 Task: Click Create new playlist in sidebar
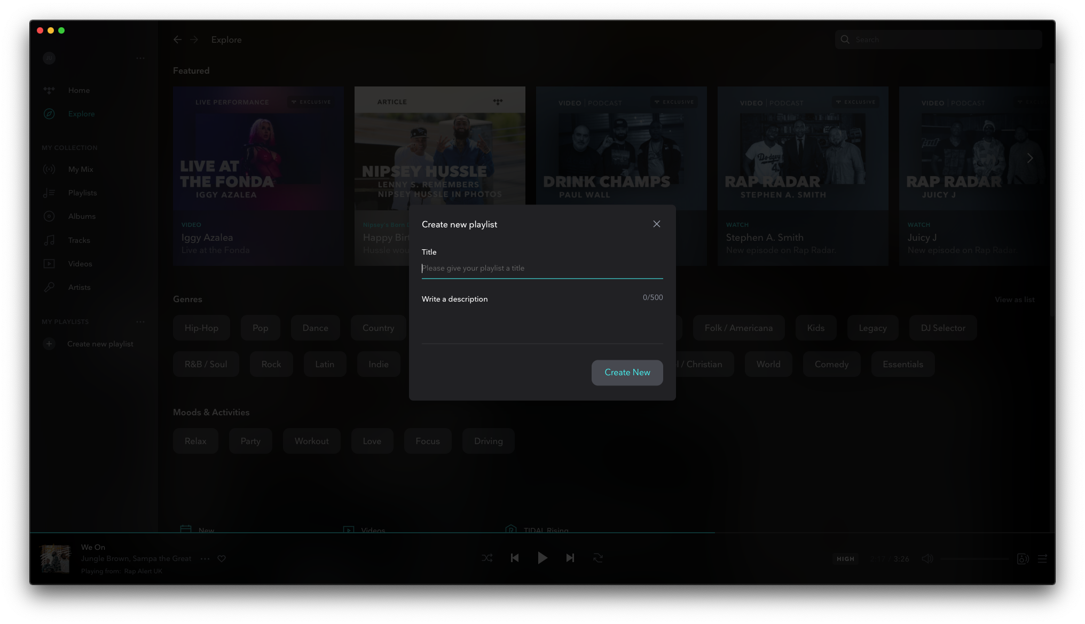tap(100, 344)
